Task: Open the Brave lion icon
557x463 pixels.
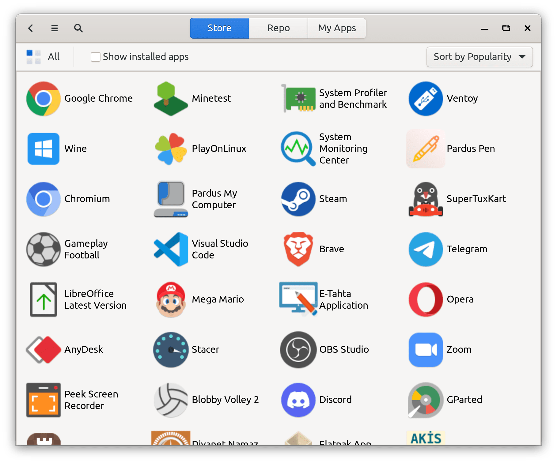Action: pos(298,249)
